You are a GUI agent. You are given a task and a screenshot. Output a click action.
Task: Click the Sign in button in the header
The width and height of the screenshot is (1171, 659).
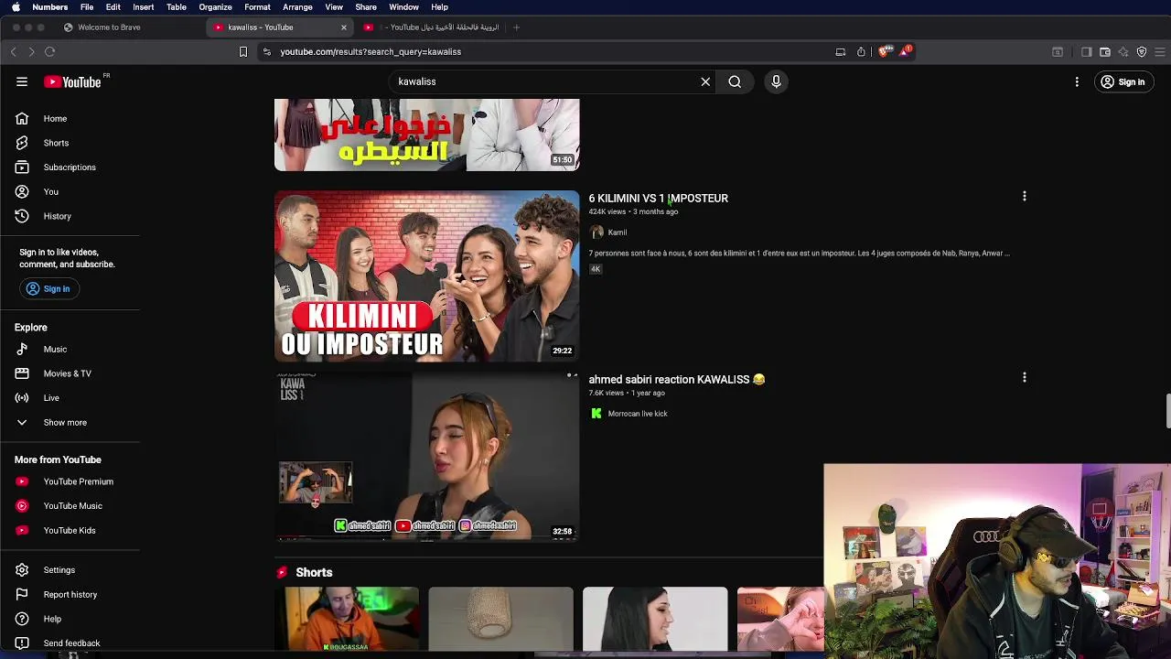(x=1123, y=81)
